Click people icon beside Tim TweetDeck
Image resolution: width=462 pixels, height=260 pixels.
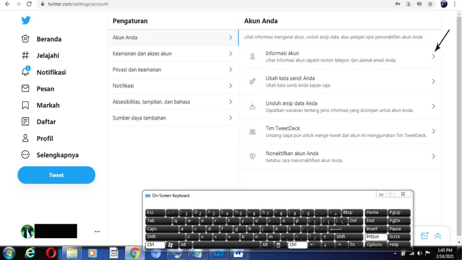pos(253,131)
